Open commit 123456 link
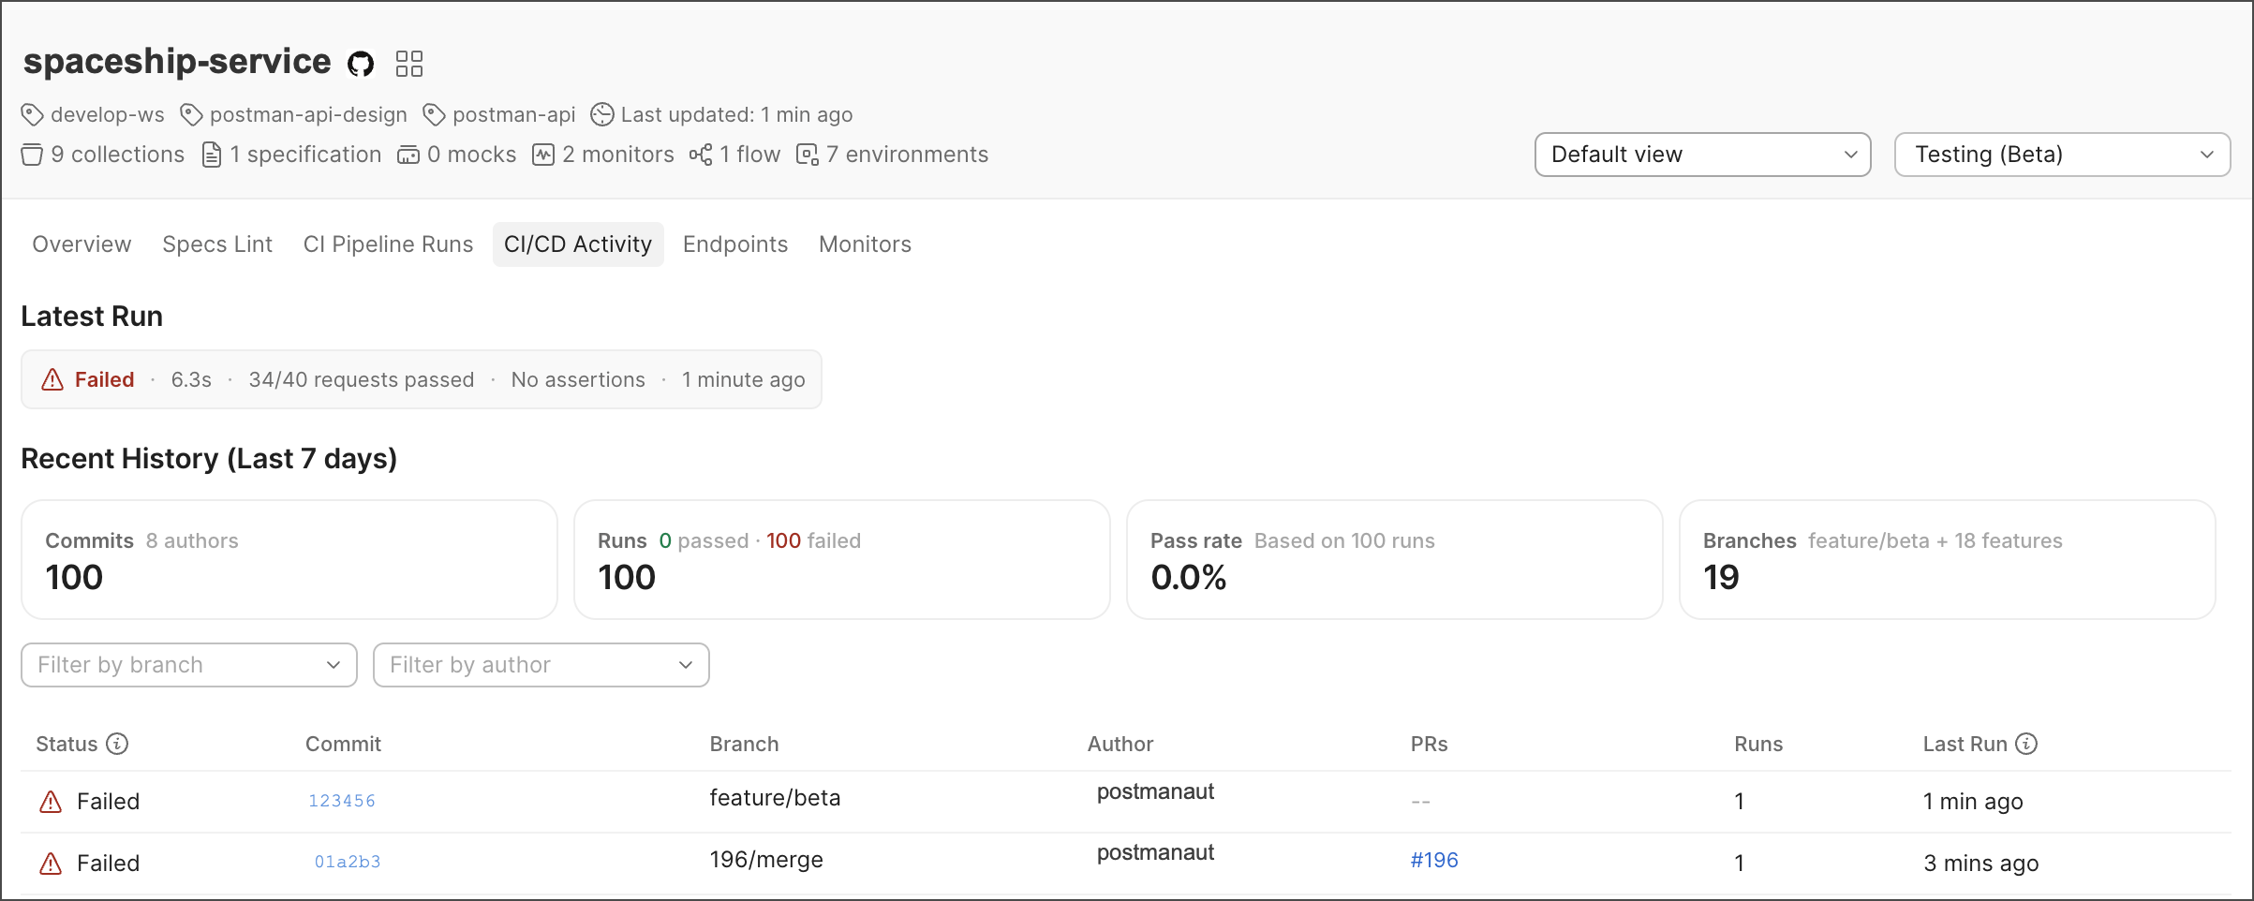Image resolution: width=2254 pixels, height=901 pixels. (341, 801)
